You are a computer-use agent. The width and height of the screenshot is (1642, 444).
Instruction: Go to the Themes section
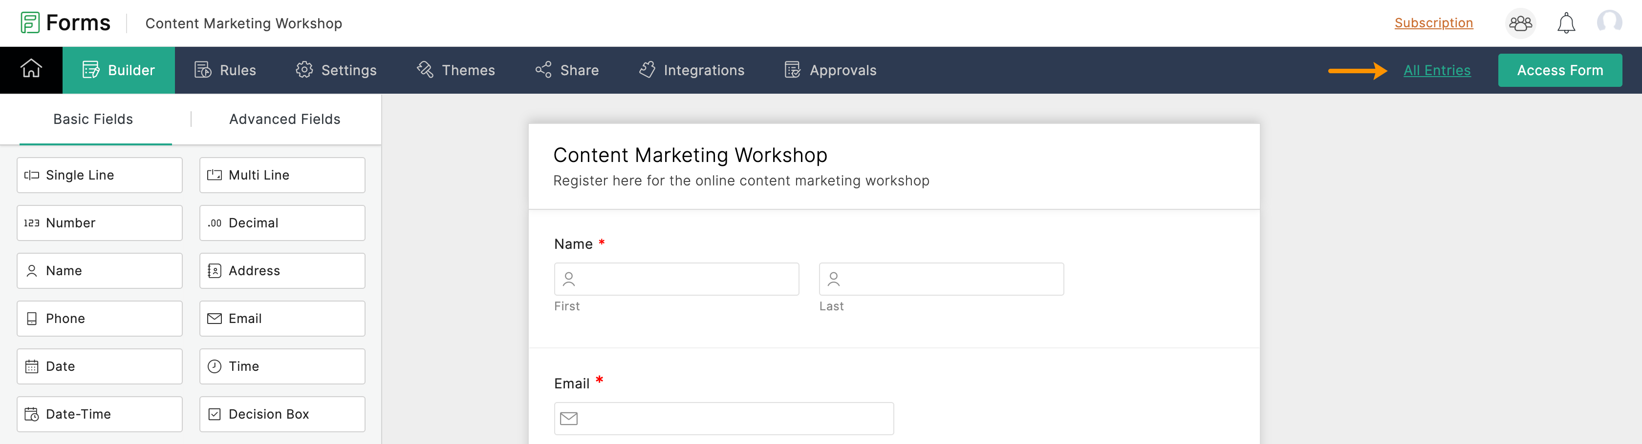(x=456, y=70)
